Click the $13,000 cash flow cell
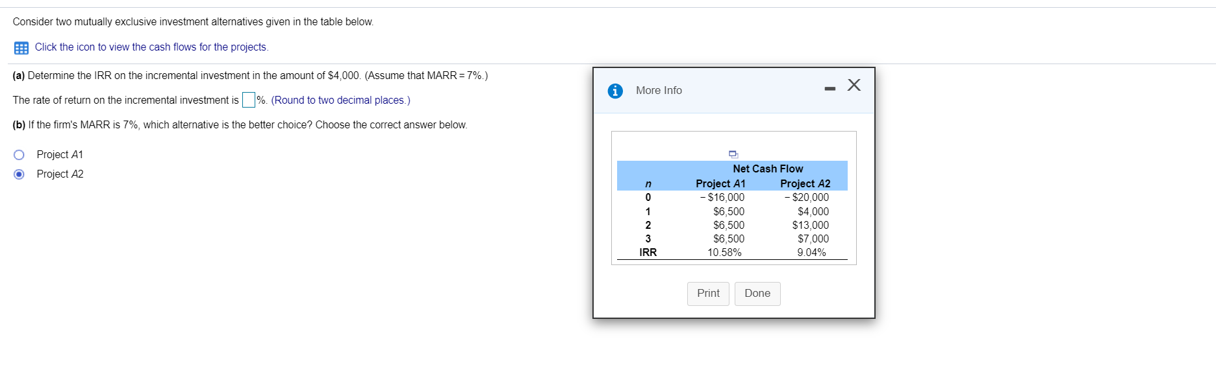 click(810, 226)
